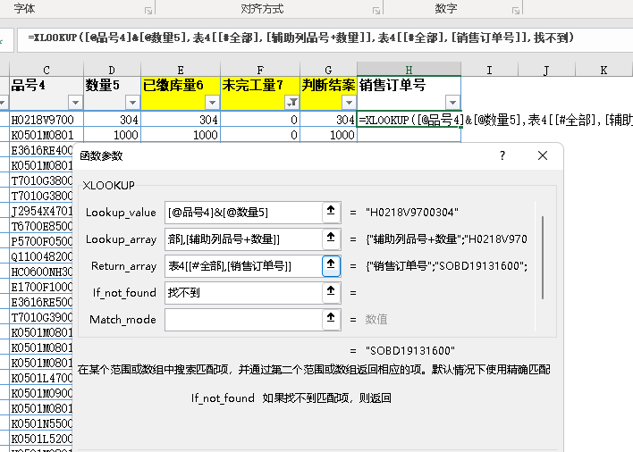Click cell showing T6700E8500
This screenshot has height=452, width=633.
41,226
